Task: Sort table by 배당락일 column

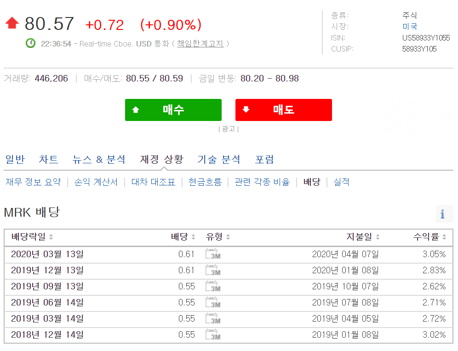Action: (x=51, y=237)
